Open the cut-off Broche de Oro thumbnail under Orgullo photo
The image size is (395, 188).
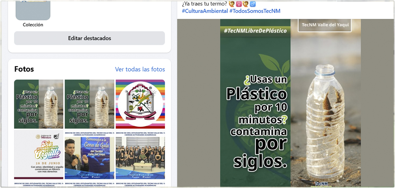[39, 184]
